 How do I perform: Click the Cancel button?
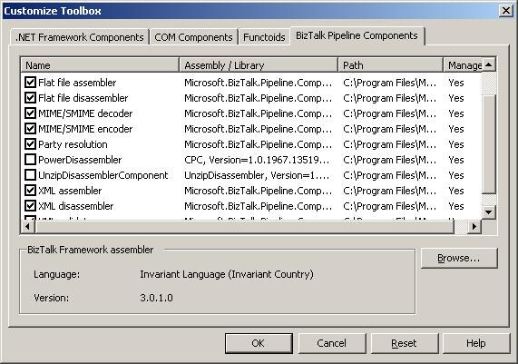click(332, 343)
